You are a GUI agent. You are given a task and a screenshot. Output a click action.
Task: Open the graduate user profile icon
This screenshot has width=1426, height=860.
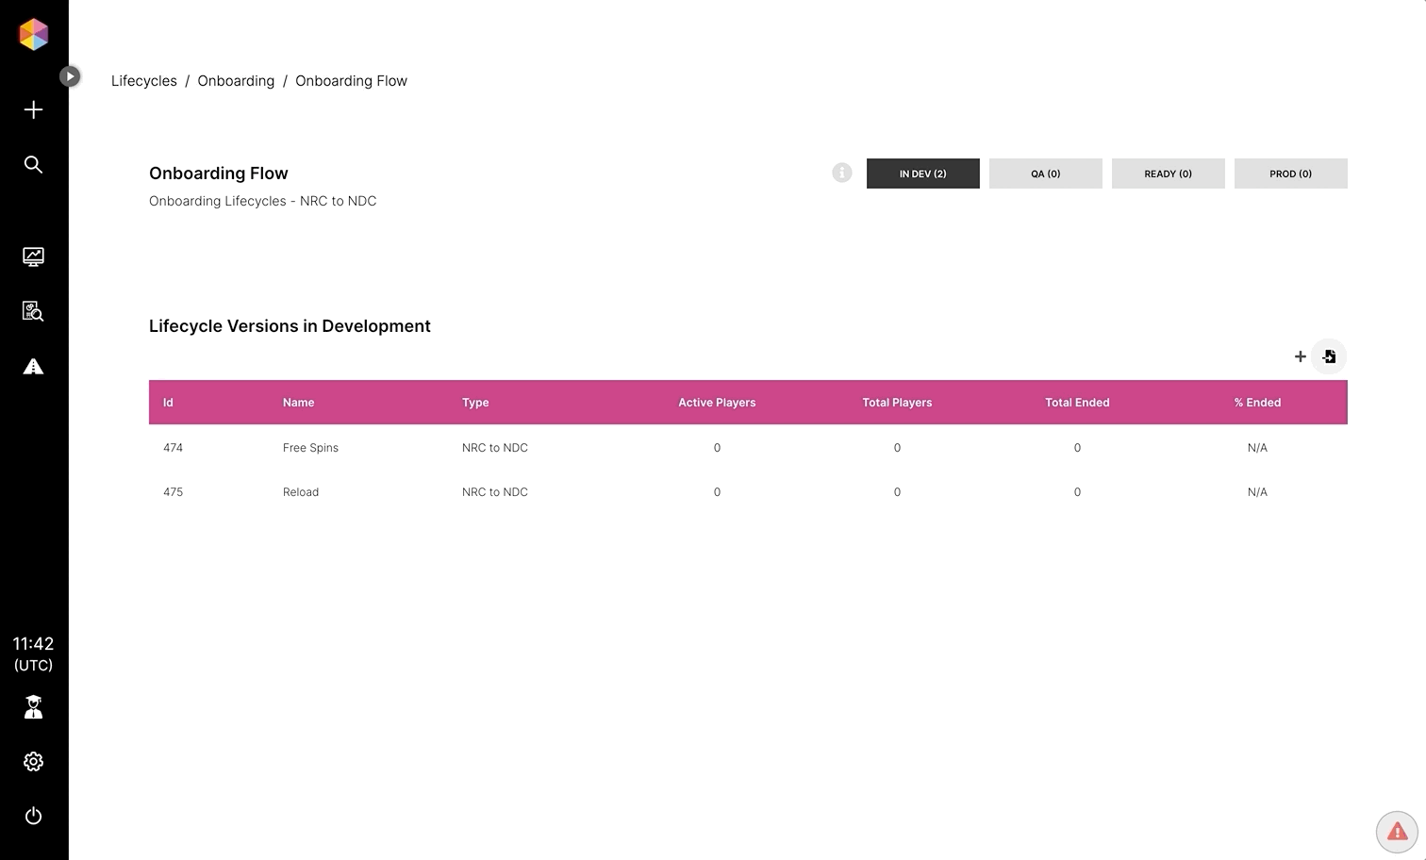click(33, 707)
